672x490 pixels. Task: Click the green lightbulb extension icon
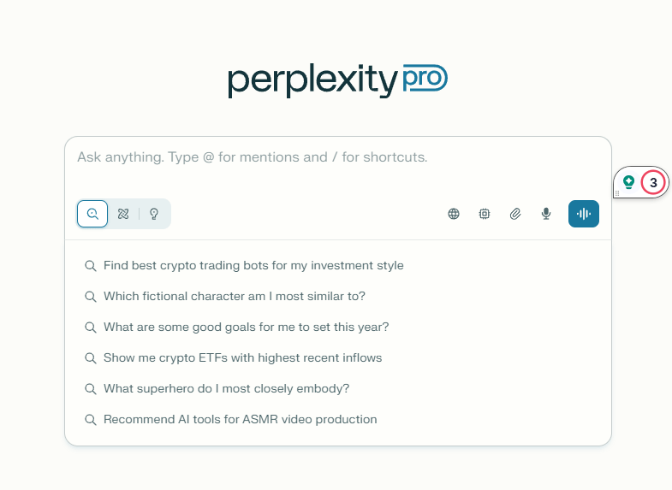tap(629, 182)
